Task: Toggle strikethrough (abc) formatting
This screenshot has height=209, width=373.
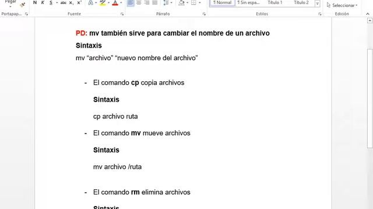Action: click(64, 3)
